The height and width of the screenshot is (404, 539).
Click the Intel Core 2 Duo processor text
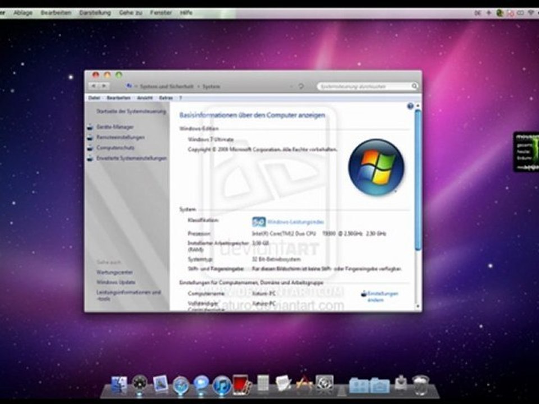[x=319, y=233]
